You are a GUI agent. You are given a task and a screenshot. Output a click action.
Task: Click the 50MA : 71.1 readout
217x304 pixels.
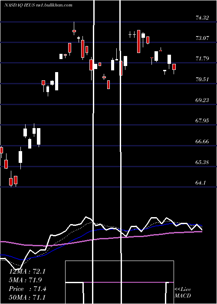(27, 297)
